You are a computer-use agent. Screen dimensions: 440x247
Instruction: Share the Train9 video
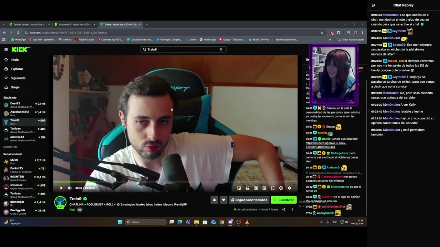pyautogui.click(x=284, y=209)
